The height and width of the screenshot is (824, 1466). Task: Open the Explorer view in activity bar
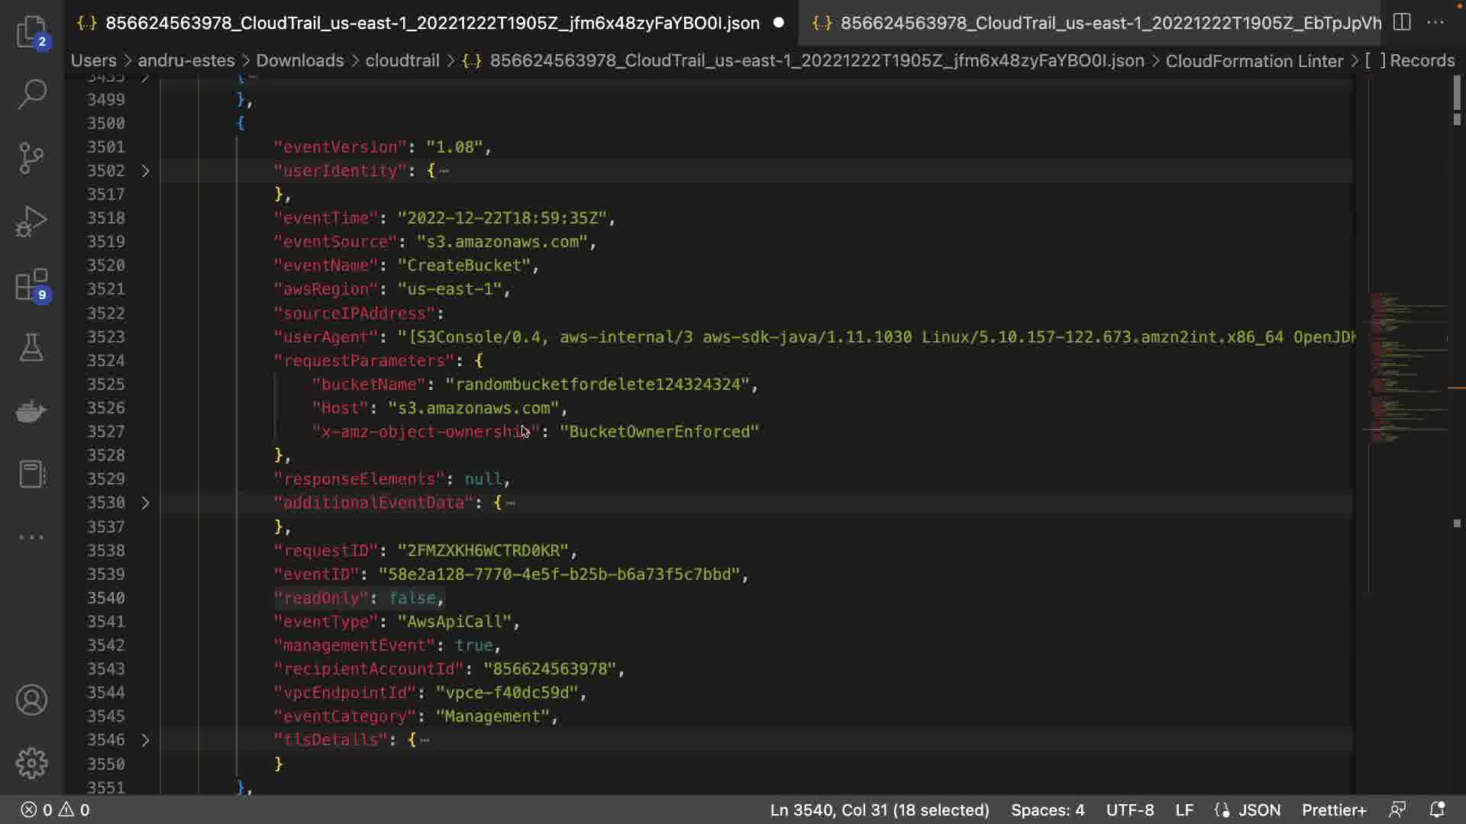point(31,32)
